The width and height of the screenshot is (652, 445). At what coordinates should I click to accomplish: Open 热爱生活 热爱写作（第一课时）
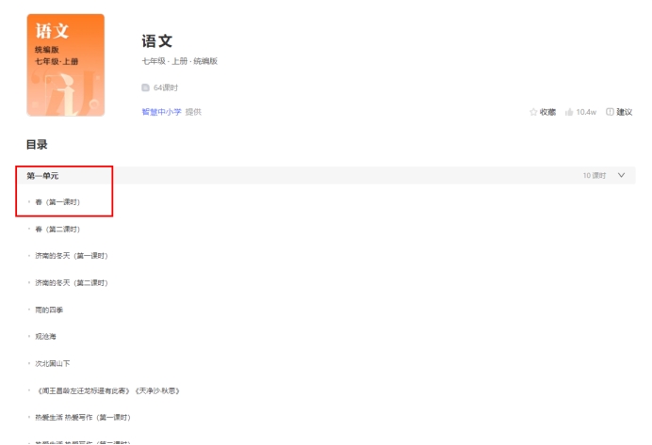[x=83, y=417]
